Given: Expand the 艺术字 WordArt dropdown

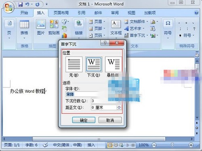Looking at the screenshot, I should click(143, 28).
